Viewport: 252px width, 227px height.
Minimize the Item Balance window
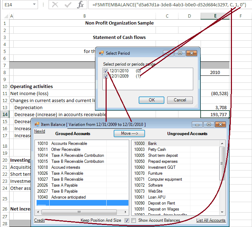(197, 125)
